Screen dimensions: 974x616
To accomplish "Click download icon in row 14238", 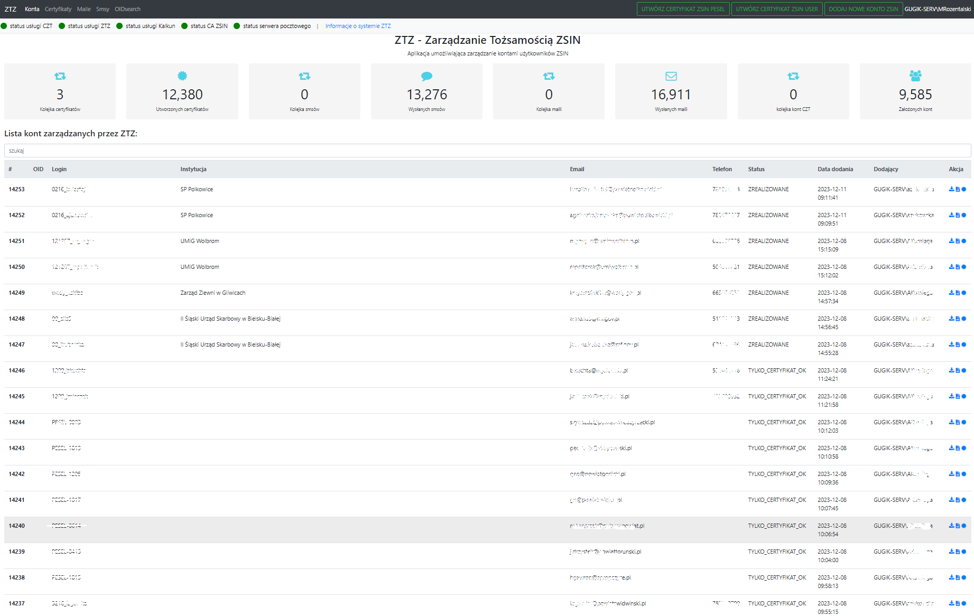I will [951, 577].
